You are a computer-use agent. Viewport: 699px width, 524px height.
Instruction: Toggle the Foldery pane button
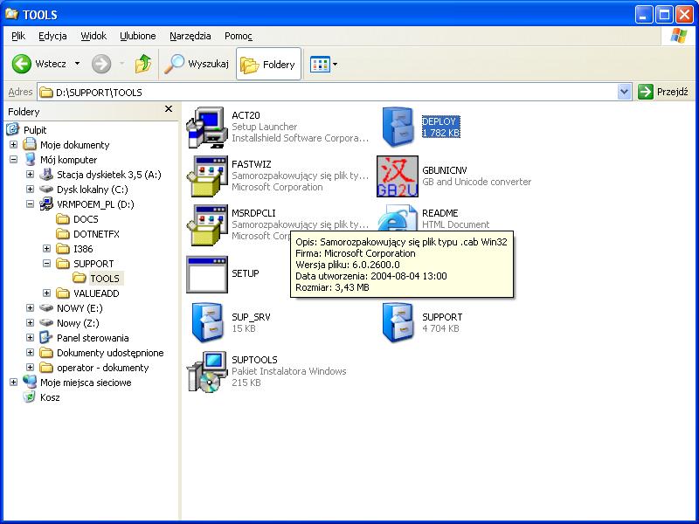(268, 65)
